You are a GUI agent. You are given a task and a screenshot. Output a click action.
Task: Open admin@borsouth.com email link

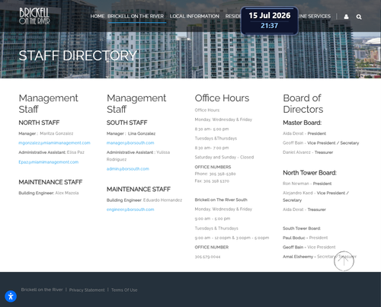128,169
